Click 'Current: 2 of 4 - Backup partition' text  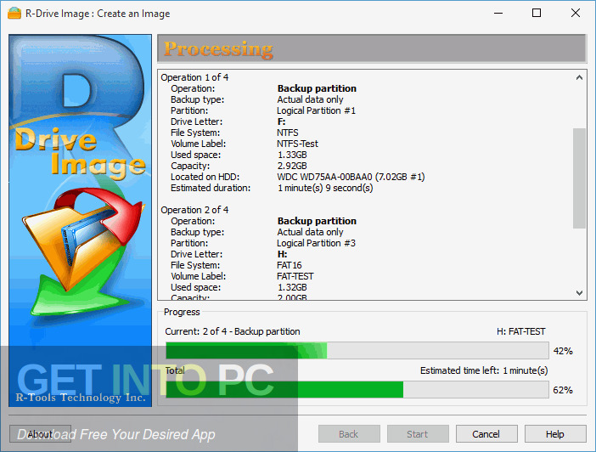click(233, 331)
